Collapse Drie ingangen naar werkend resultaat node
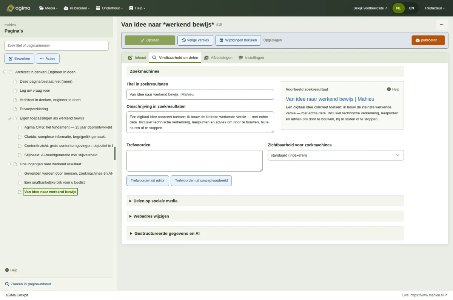This screenshot has width=453, height=300. click(9, 164)
